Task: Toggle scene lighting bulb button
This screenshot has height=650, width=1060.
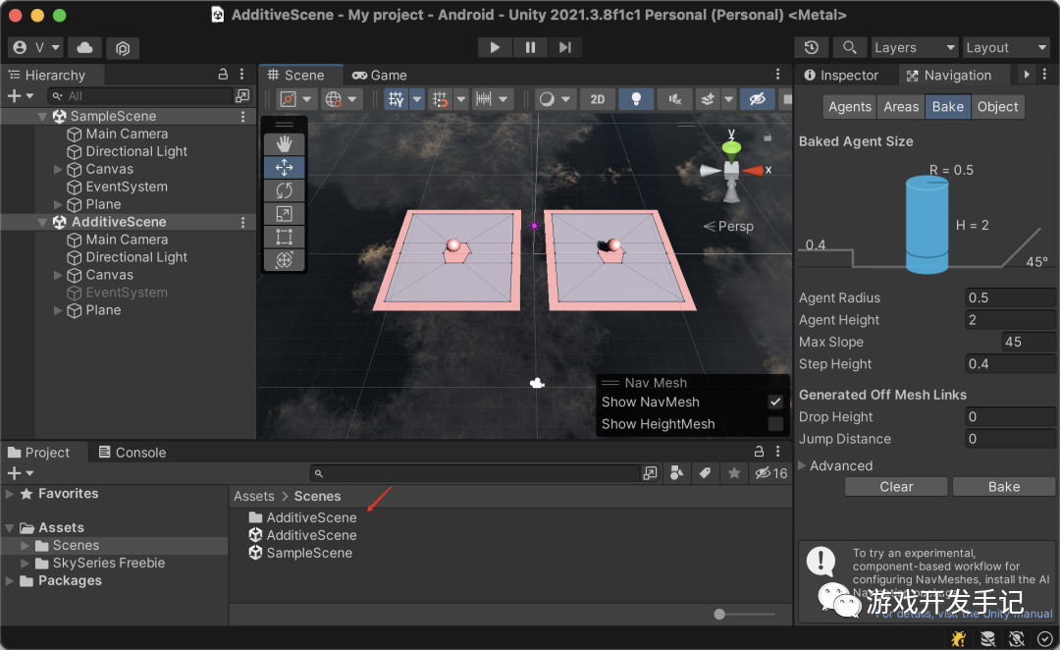Action: coord(635,99)
